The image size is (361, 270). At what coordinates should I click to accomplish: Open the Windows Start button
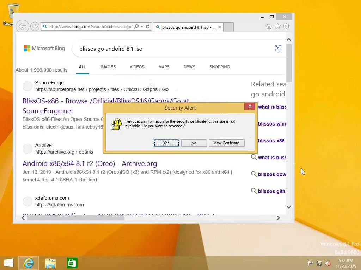(9, 263)
